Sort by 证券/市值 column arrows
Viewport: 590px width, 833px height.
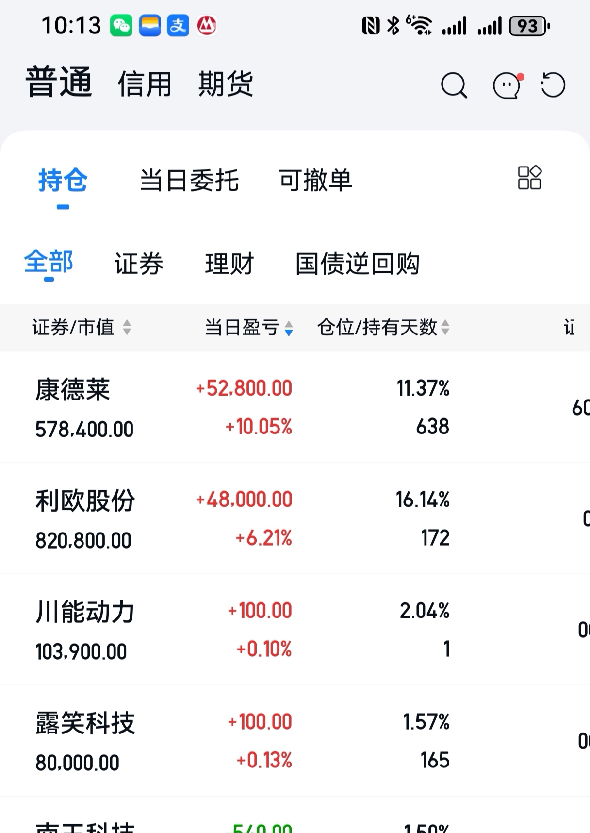click(x=127, y=328)
